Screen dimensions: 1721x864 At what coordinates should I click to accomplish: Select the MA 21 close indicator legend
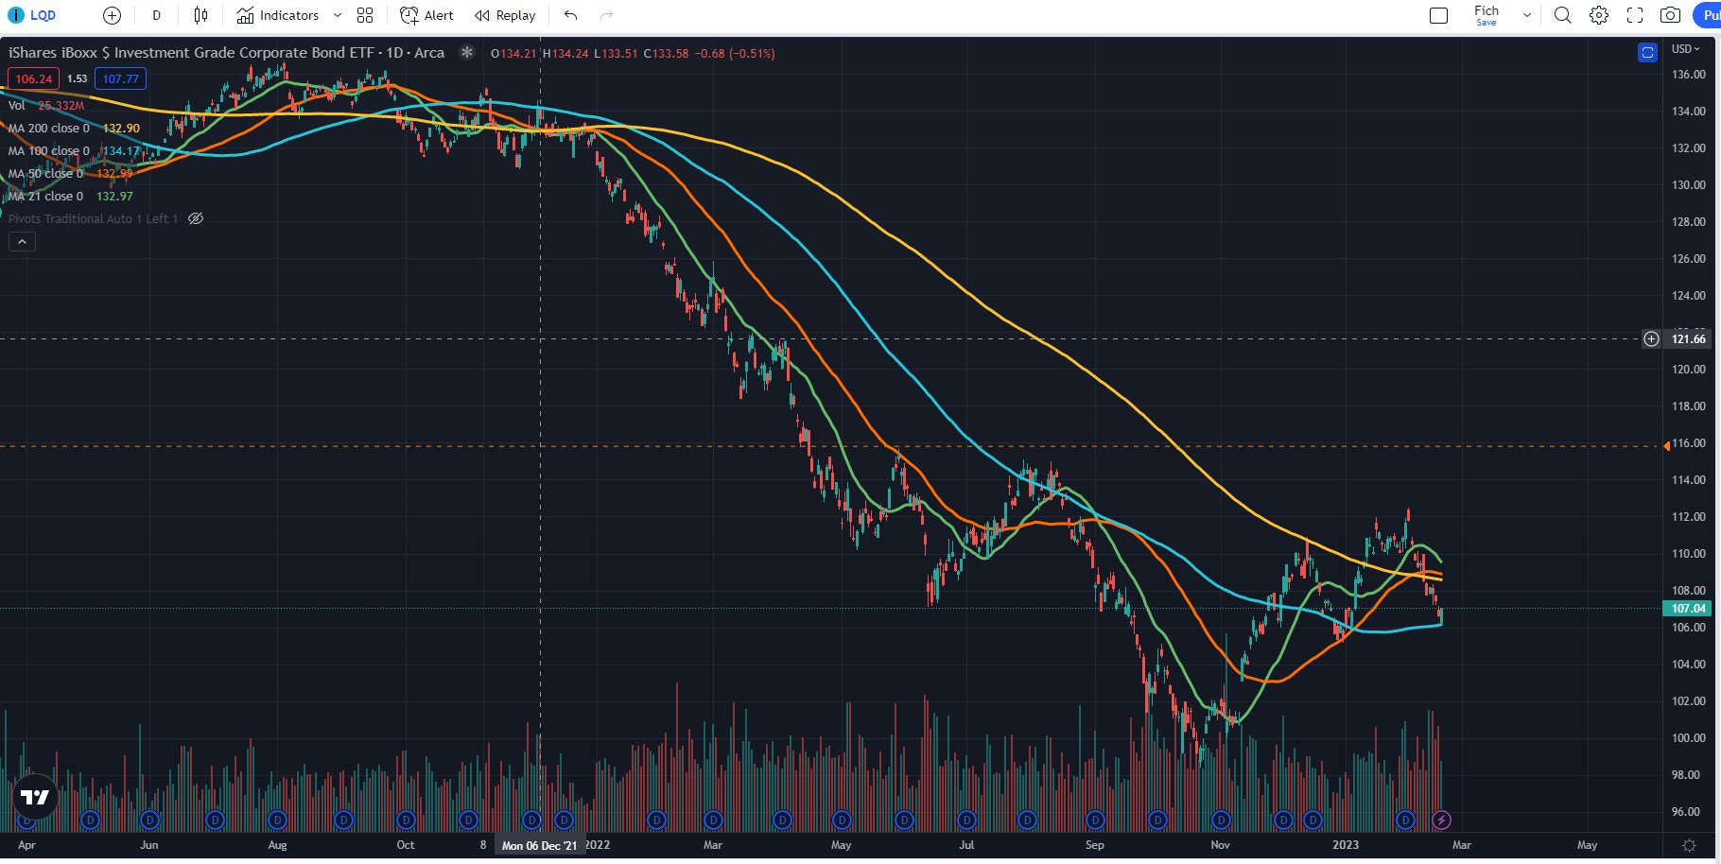(x=45, y=196)
